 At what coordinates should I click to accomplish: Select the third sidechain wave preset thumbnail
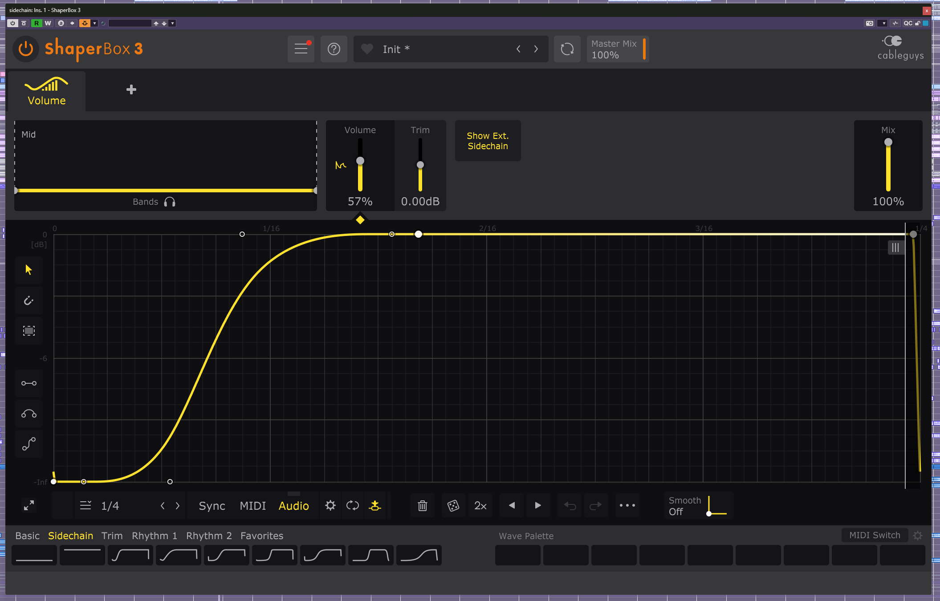coord(130,555)
